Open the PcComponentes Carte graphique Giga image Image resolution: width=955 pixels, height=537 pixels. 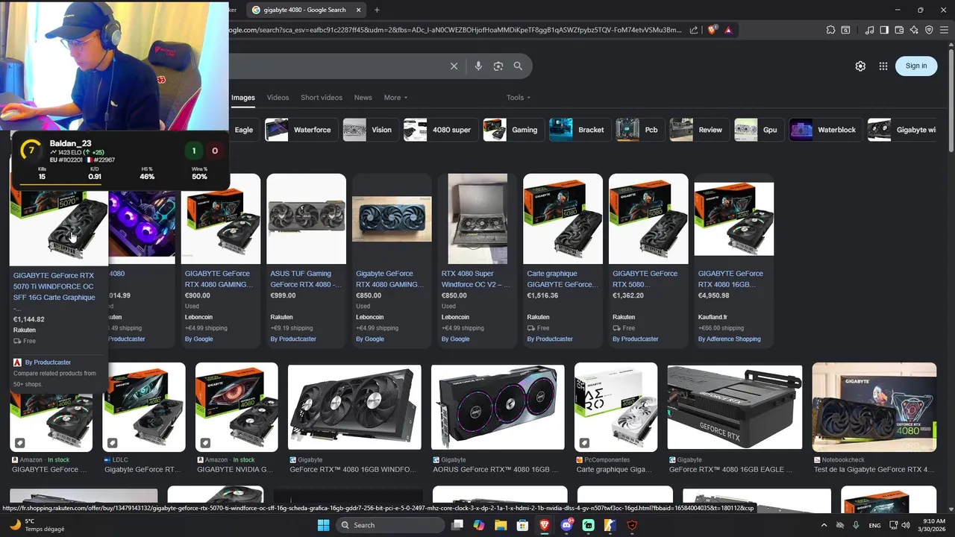(x=616, y=406)
